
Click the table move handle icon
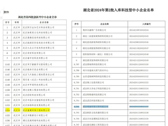point(1,18)
